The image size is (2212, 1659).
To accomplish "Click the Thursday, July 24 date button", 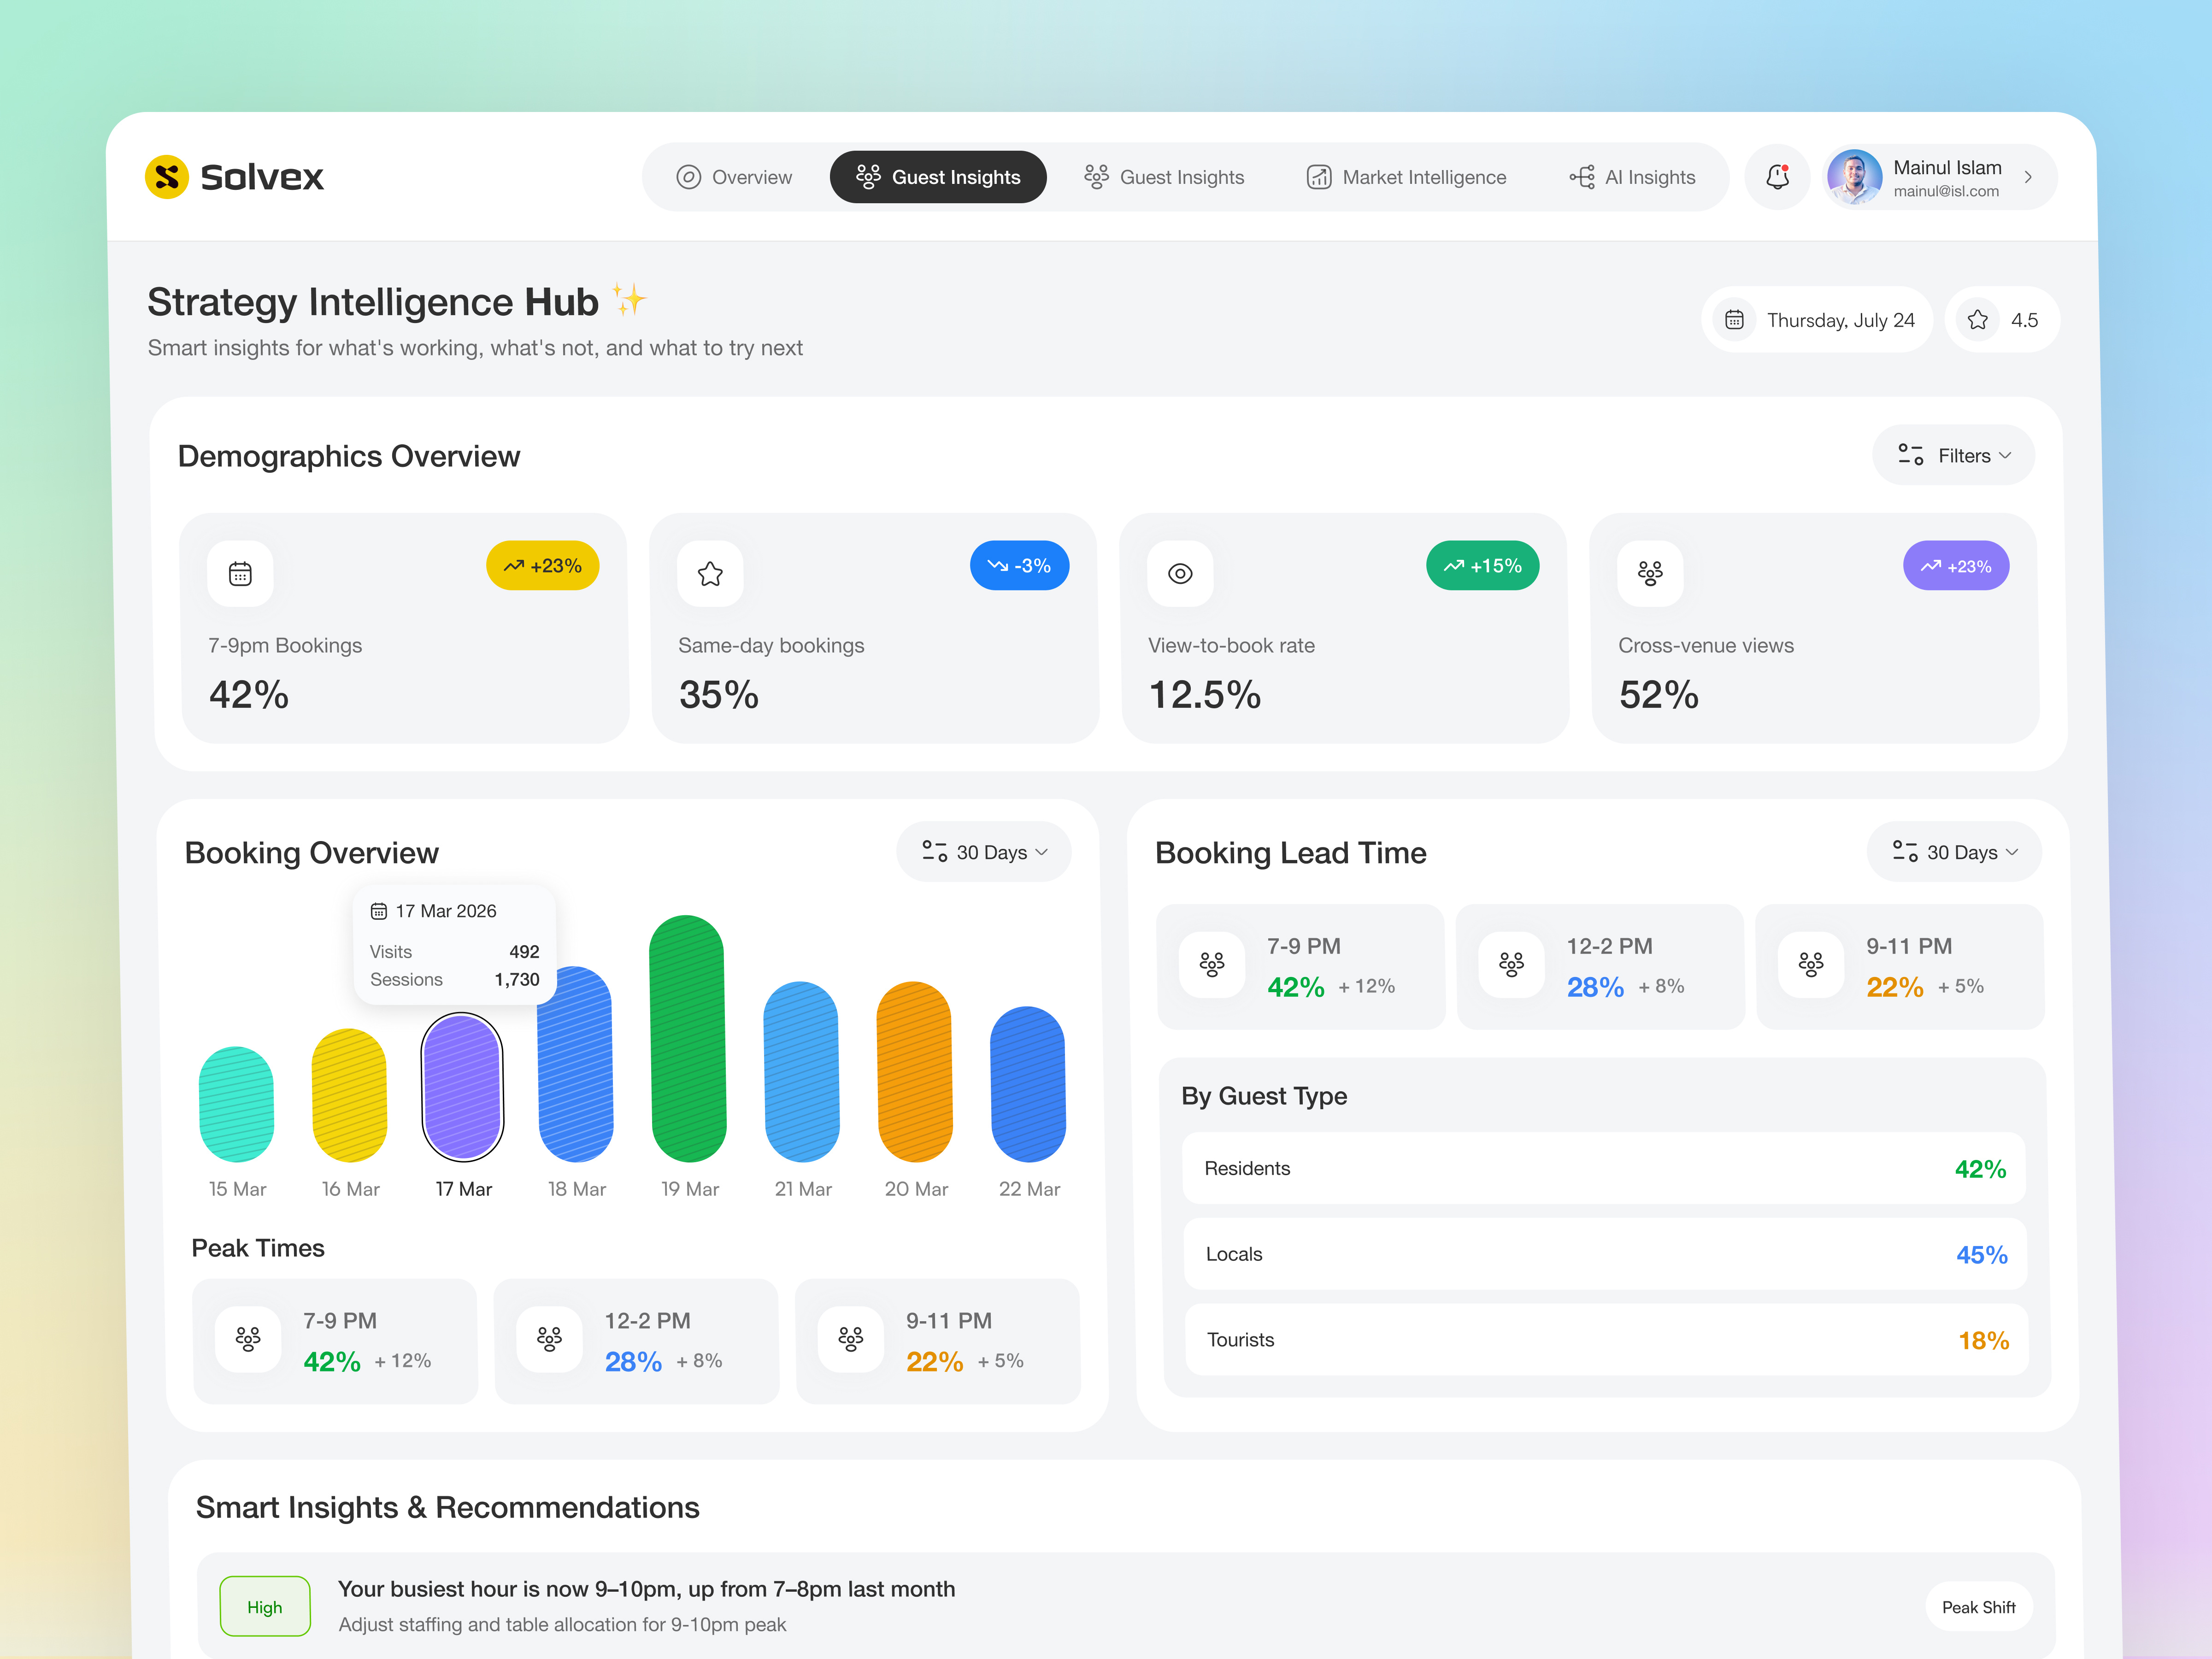I will point(1816,319).
